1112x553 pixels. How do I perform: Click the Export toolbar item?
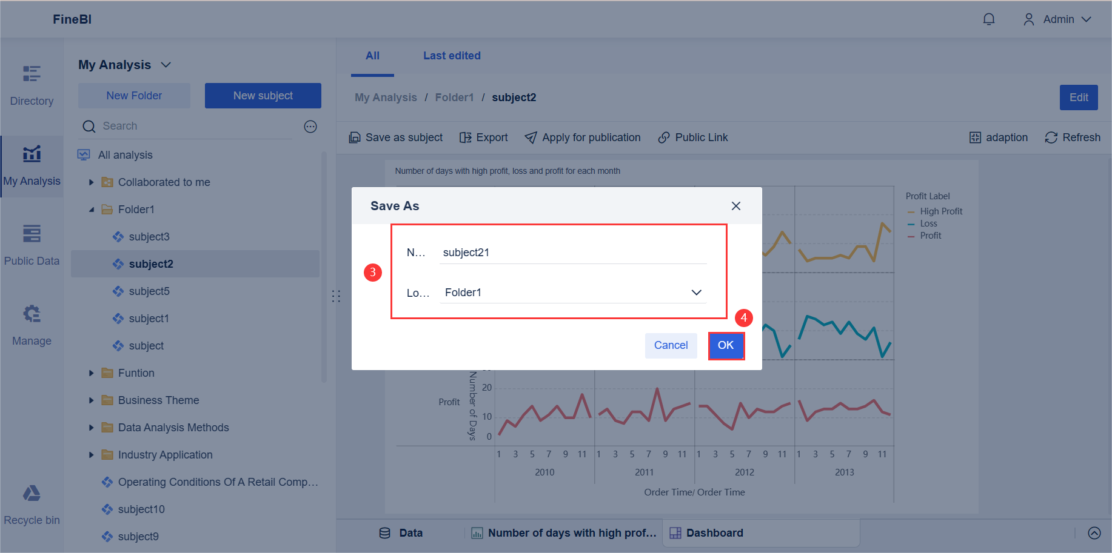484,137
